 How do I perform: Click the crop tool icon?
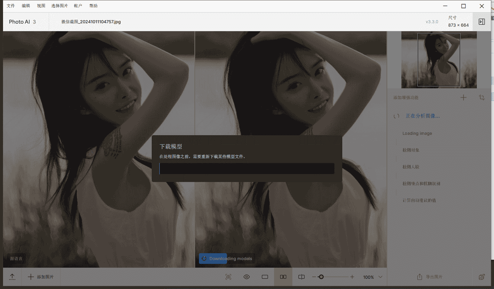[x=482, y=97]
